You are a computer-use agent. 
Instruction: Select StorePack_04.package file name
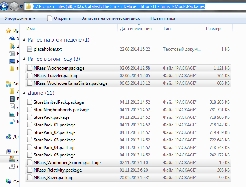[x=55, y=148]
